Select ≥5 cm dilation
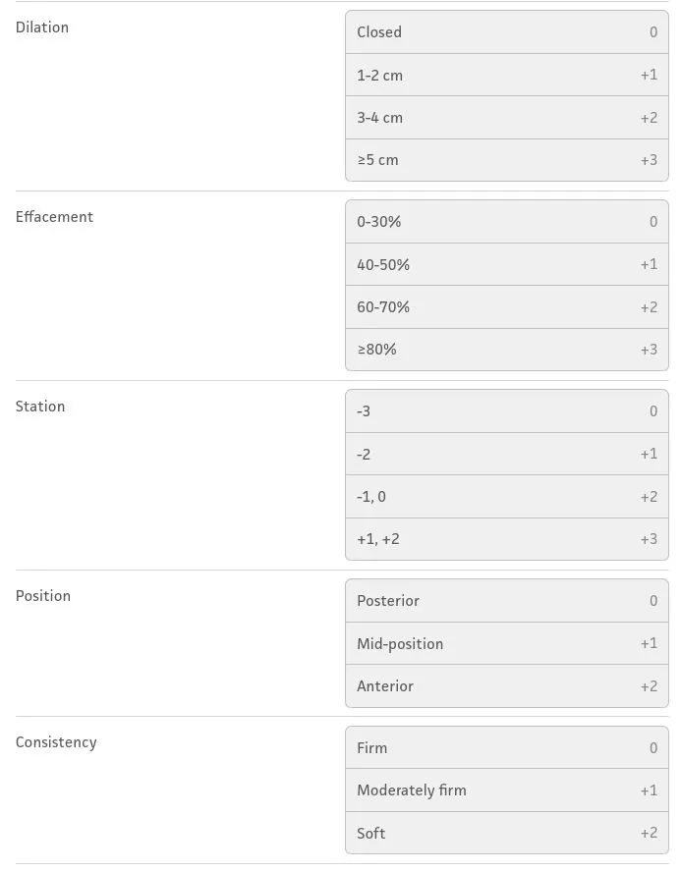 pyautogui.click(x=506, y=160)
